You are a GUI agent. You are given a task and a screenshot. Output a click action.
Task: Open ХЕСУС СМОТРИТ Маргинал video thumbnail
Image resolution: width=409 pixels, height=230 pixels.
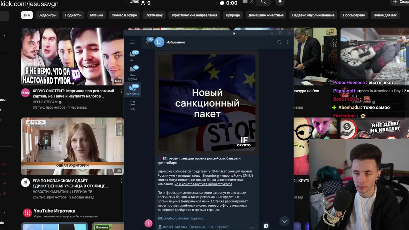pos(72,57)
